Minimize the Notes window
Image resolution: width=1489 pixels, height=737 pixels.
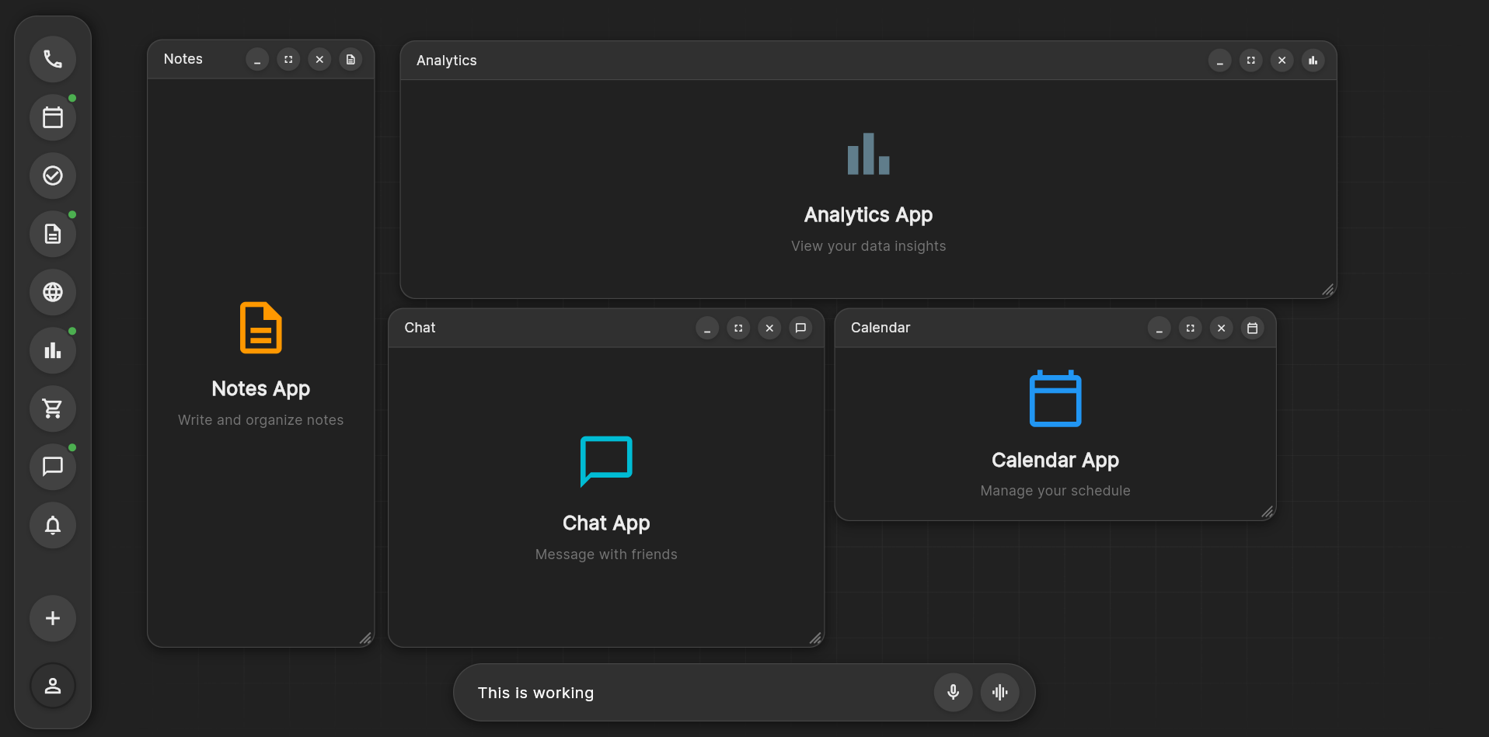pos(257,59)
